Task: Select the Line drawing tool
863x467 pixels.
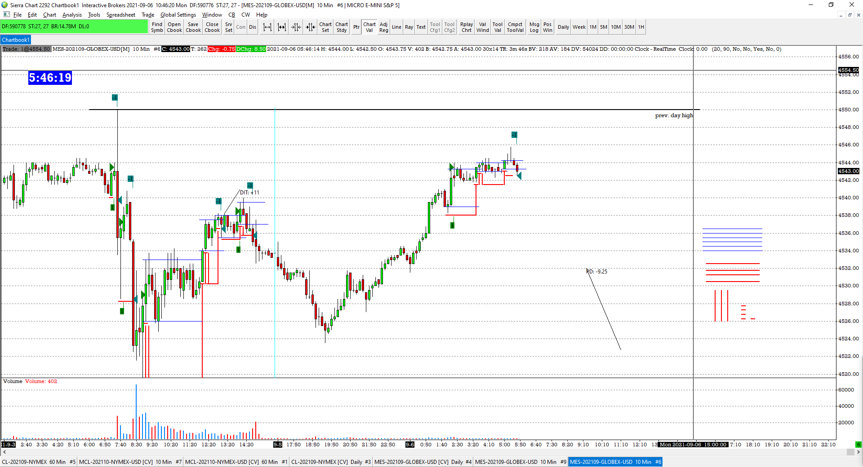Action: click(x=396, y=27)
